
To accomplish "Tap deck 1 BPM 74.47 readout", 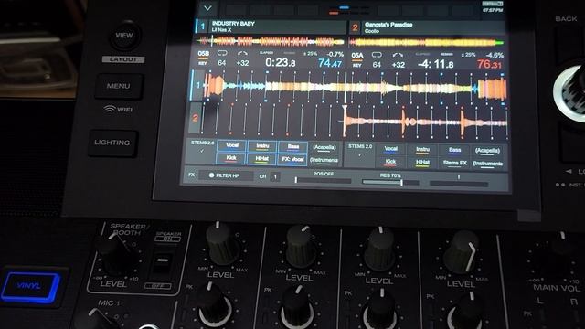I will (x=330, y=63).
